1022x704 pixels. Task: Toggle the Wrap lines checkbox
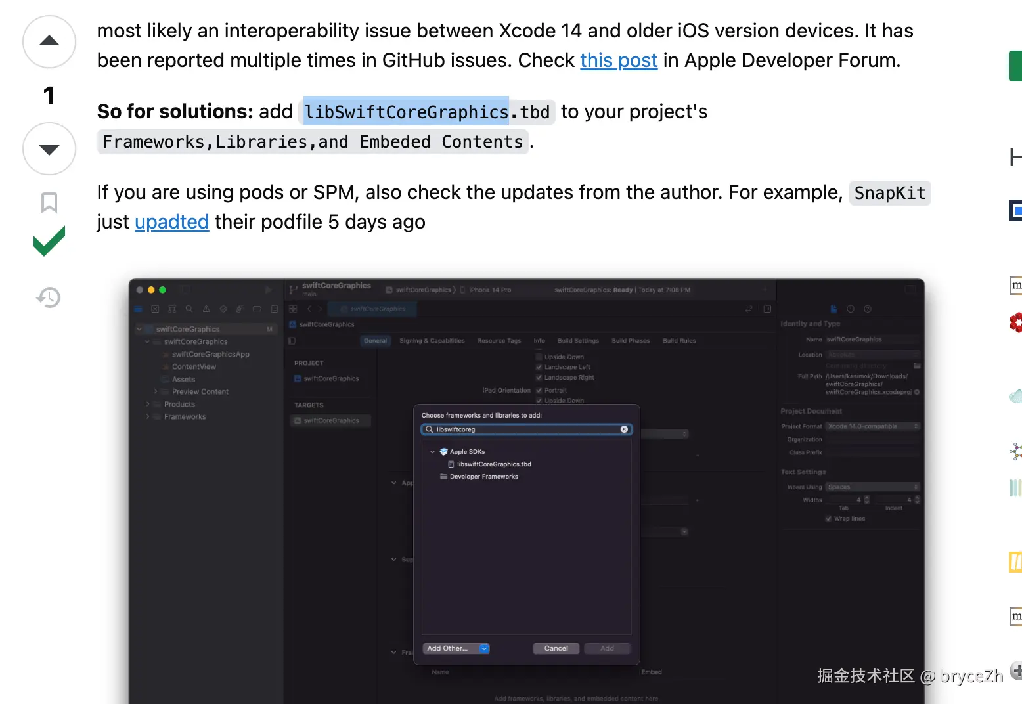pos(828,519)
